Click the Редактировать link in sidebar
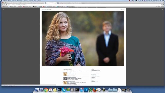This screenshot has height=93, width=165. tap(94, 75)
